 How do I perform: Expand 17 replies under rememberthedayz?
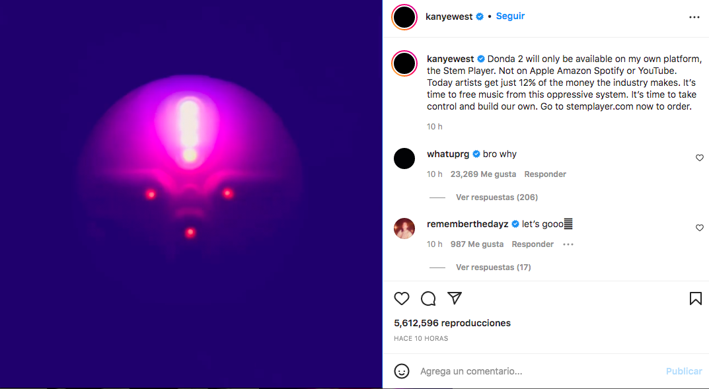(493, 267)
